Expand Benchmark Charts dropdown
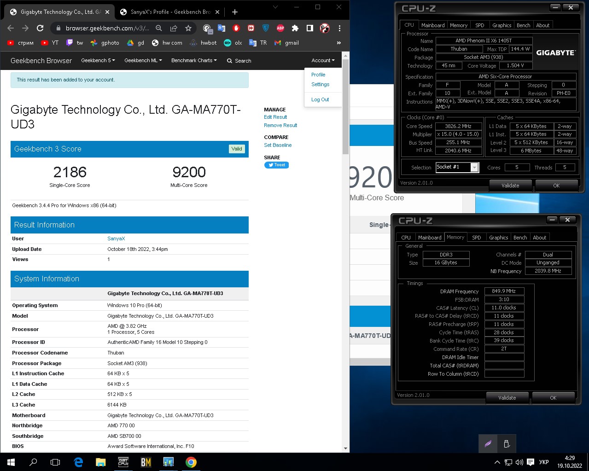Image resolution: width=589 pixels, height=471 pixels. coord(194,60)
